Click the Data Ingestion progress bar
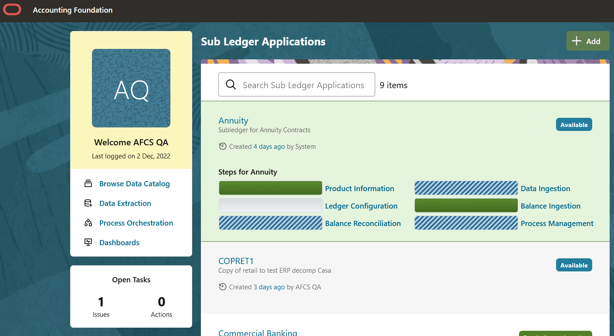 pyautogui.click(x=466, y=188)
